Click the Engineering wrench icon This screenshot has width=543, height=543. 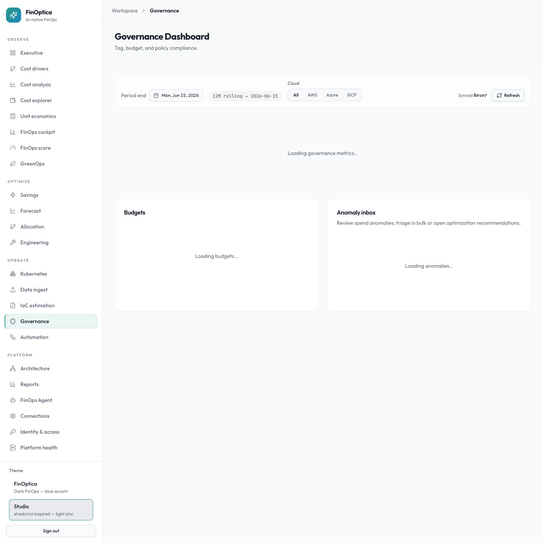pos(13,242)
